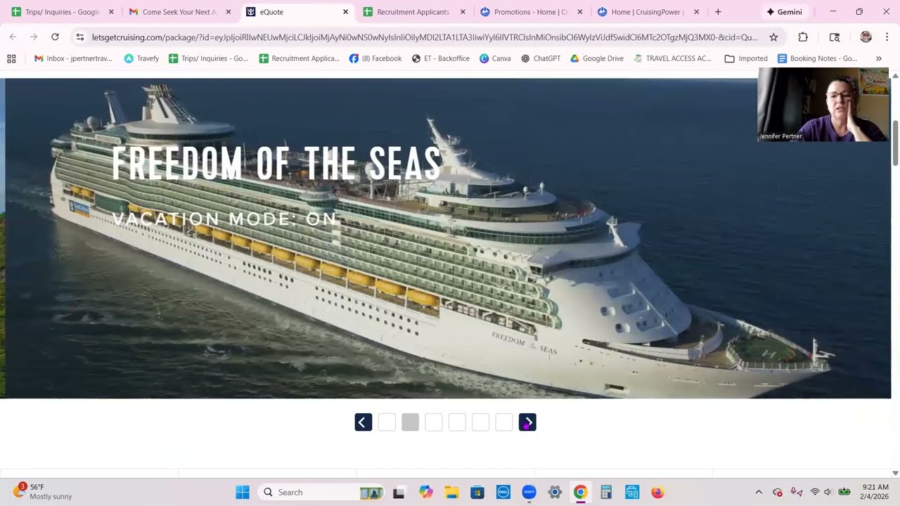This screenshot has width=900, height=506.
Task: Open the Chrome side panel icon
Action: (835, 37)
